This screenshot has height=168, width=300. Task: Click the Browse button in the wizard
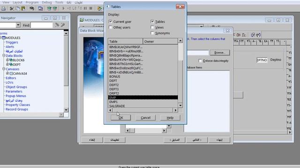[220, 53]
